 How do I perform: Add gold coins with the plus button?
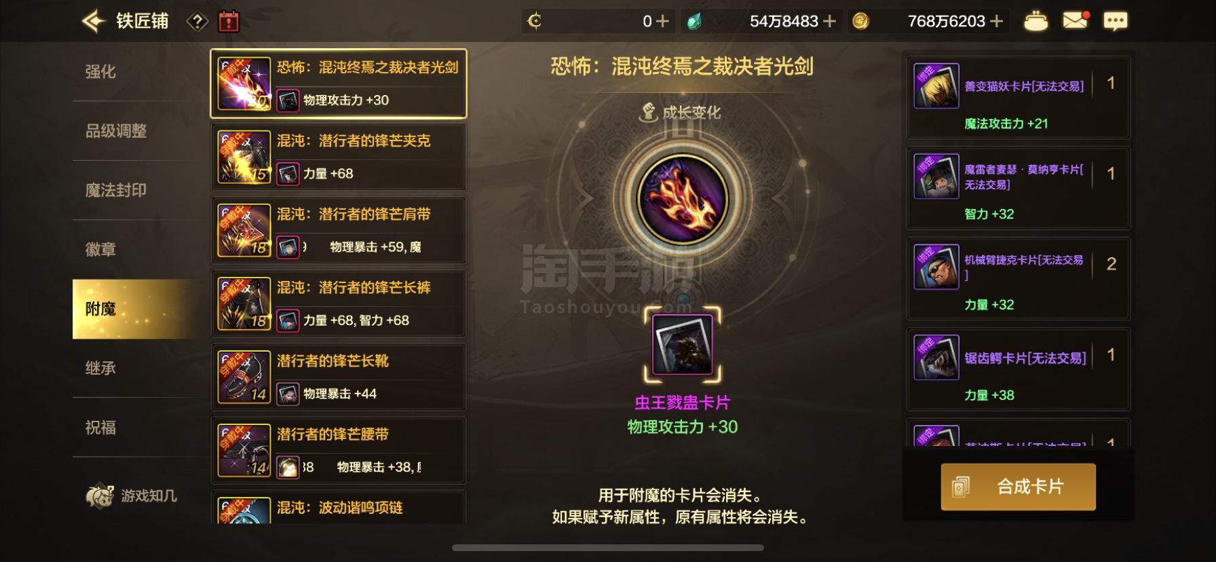(997, 21)
